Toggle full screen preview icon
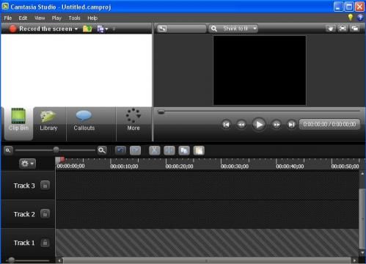The image size is (366, 264). [343, 29]
